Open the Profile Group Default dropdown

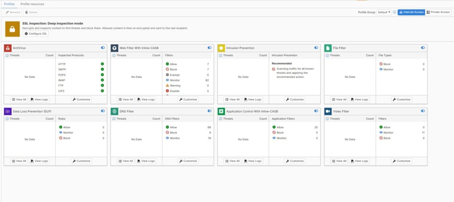point(384,12)
